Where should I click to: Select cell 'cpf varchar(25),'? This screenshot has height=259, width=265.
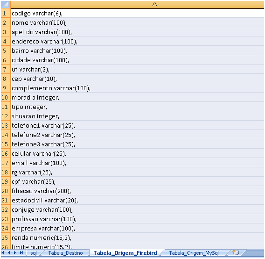pos(138,181)
